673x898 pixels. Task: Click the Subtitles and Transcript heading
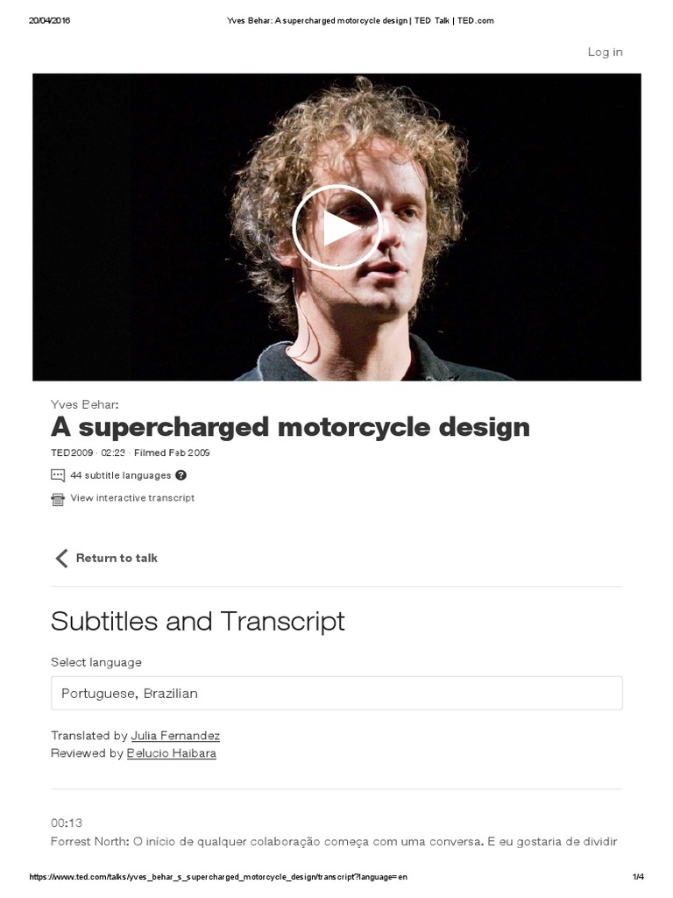point(198,621)
